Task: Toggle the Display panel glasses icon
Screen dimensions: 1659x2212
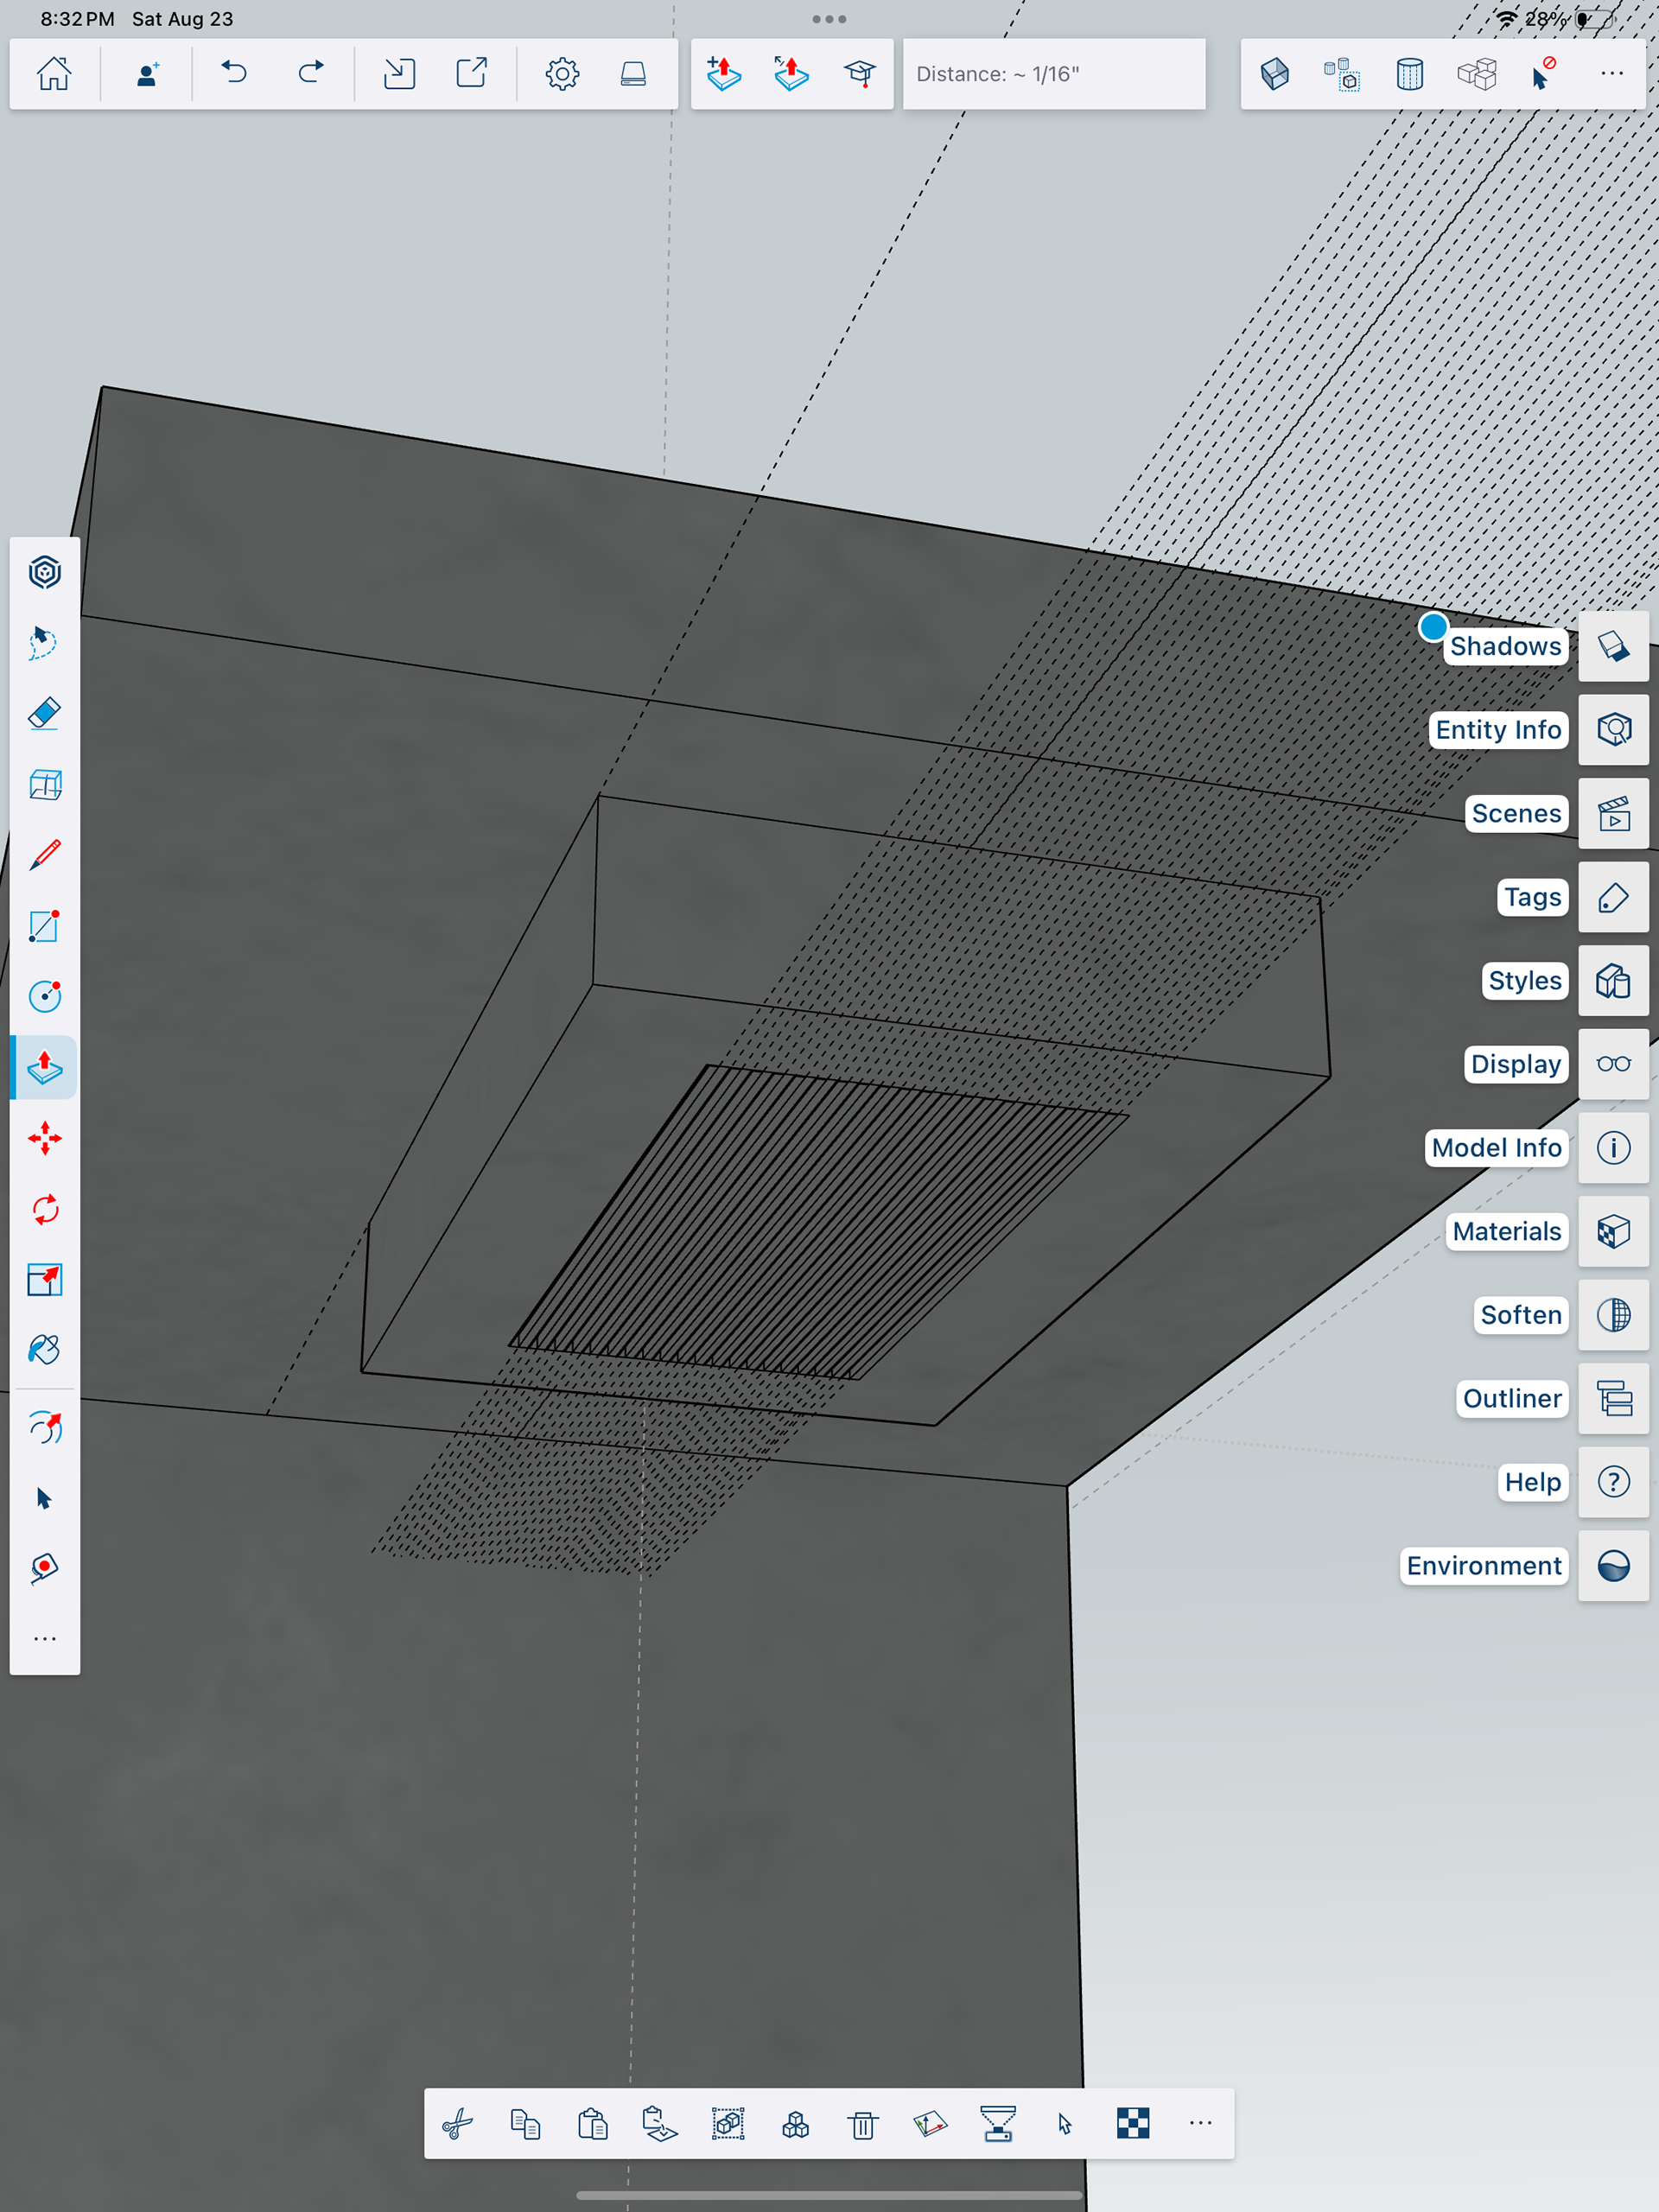Action: click(x=1613, y=1064)
